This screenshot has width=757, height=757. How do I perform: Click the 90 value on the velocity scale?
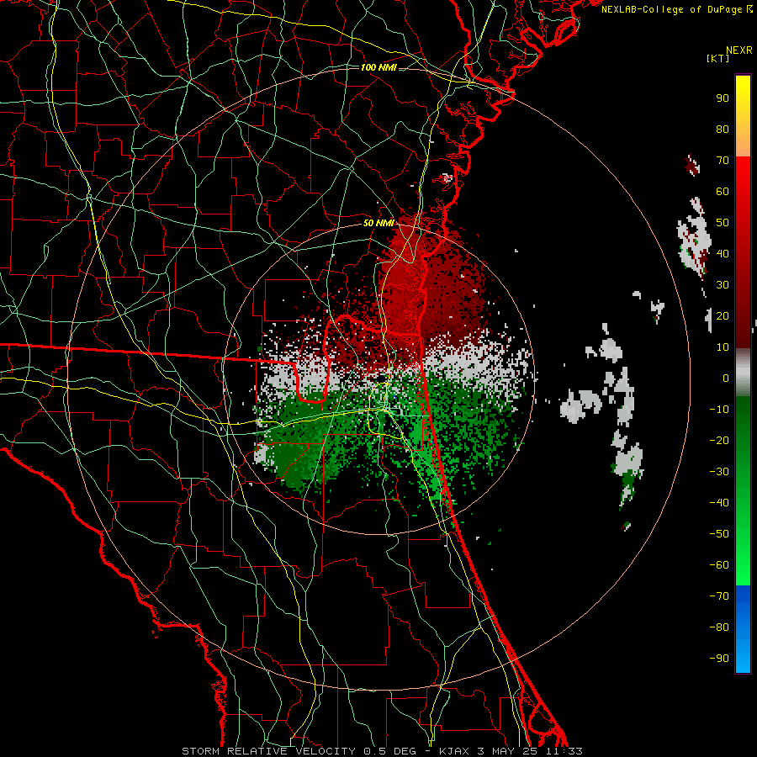point(723,98)
